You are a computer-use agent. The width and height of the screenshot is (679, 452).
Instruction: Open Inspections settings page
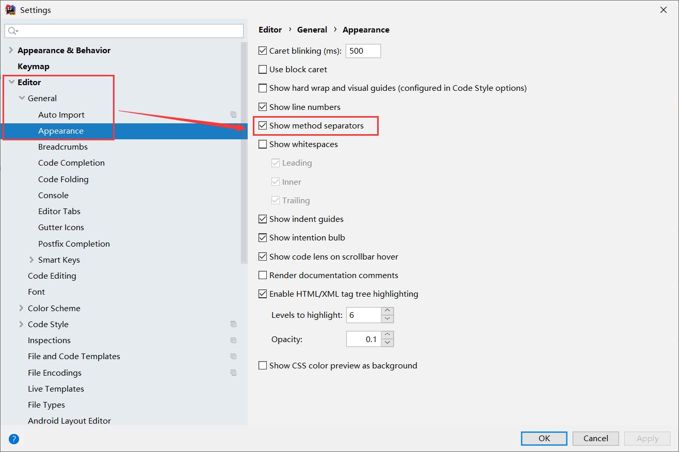coord(49,340)
